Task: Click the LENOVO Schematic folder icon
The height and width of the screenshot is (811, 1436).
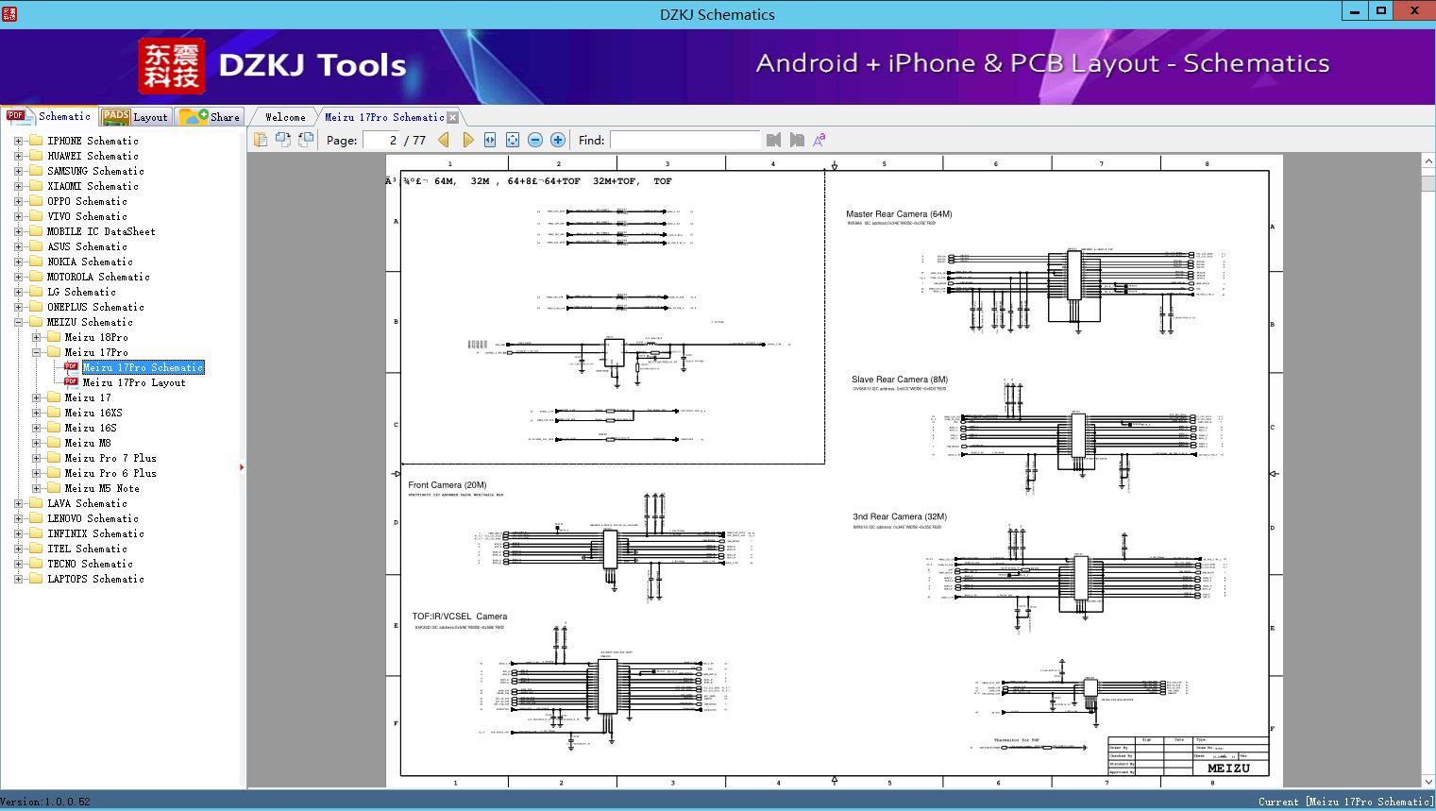Action: (x=36, y=518)
